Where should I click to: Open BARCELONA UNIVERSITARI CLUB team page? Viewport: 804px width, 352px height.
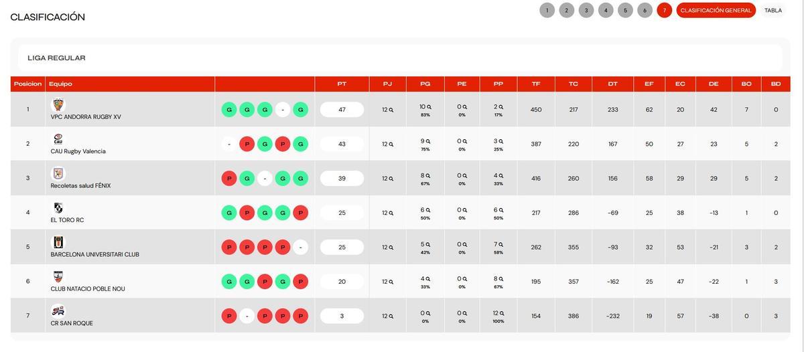pos(95,254)
